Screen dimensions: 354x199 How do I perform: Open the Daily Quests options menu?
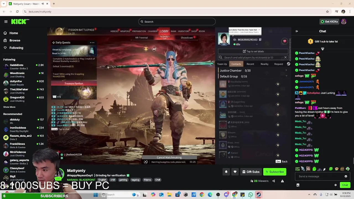tap(92, 43)
